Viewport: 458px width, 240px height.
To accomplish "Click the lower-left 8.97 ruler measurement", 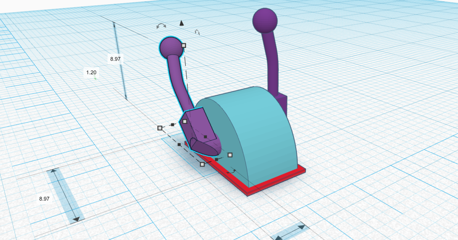I will click(x=44, y=198).
